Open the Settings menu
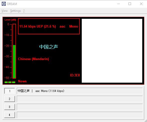The image size is (147, 122). [x=15, y=11]
